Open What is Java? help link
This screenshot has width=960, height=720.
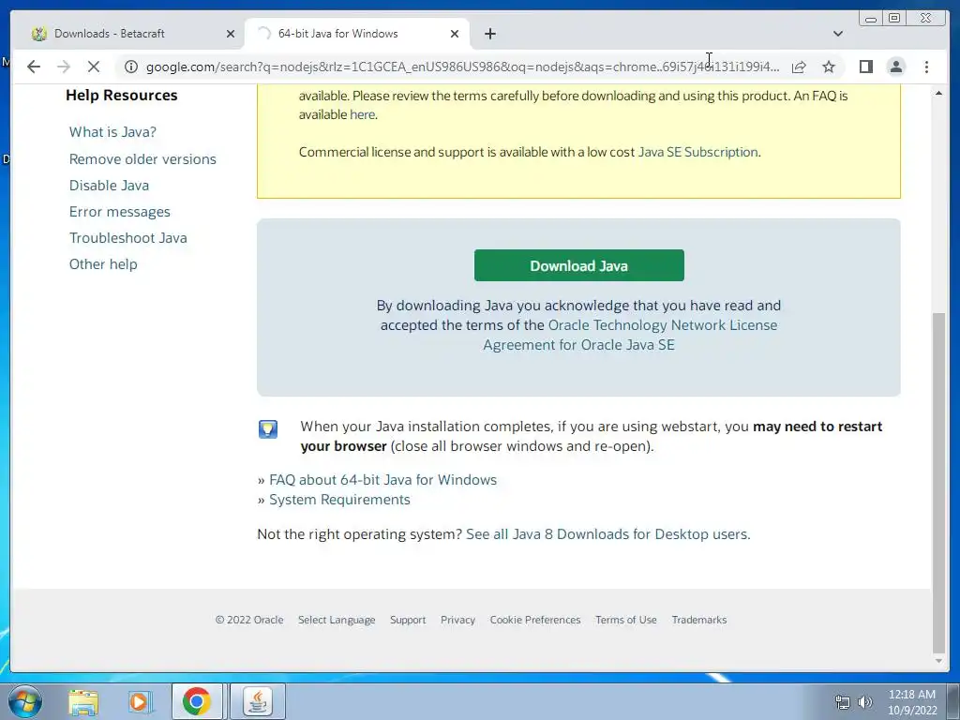coord(112,131)
